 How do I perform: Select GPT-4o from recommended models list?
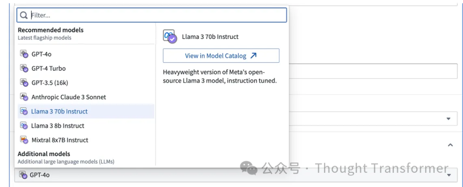[86, 54]
